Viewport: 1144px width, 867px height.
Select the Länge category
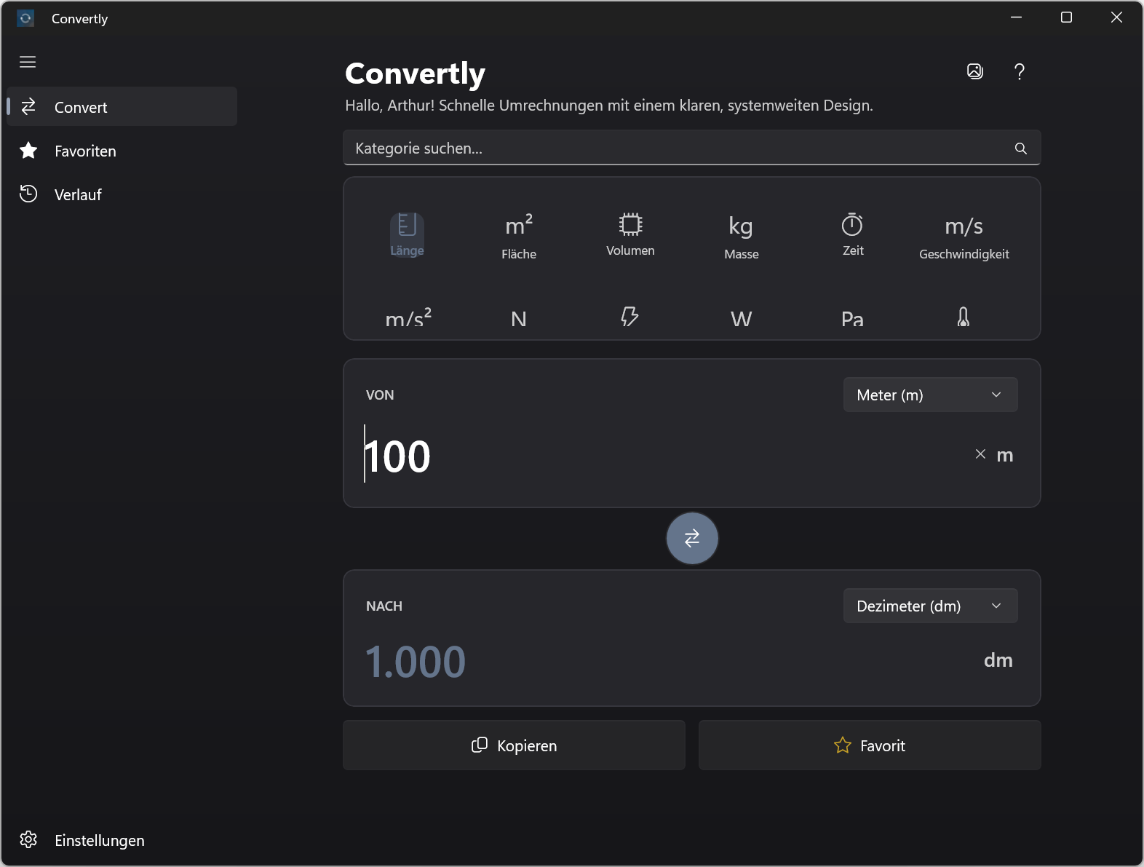click(407, 234)
